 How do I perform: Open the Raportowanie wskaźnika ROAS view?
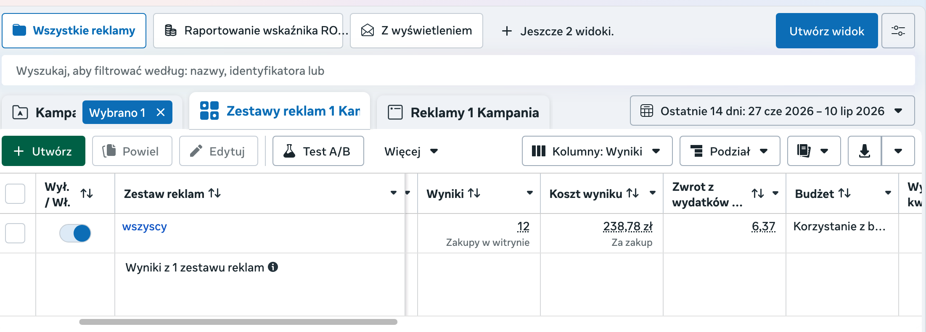point(248,31)
